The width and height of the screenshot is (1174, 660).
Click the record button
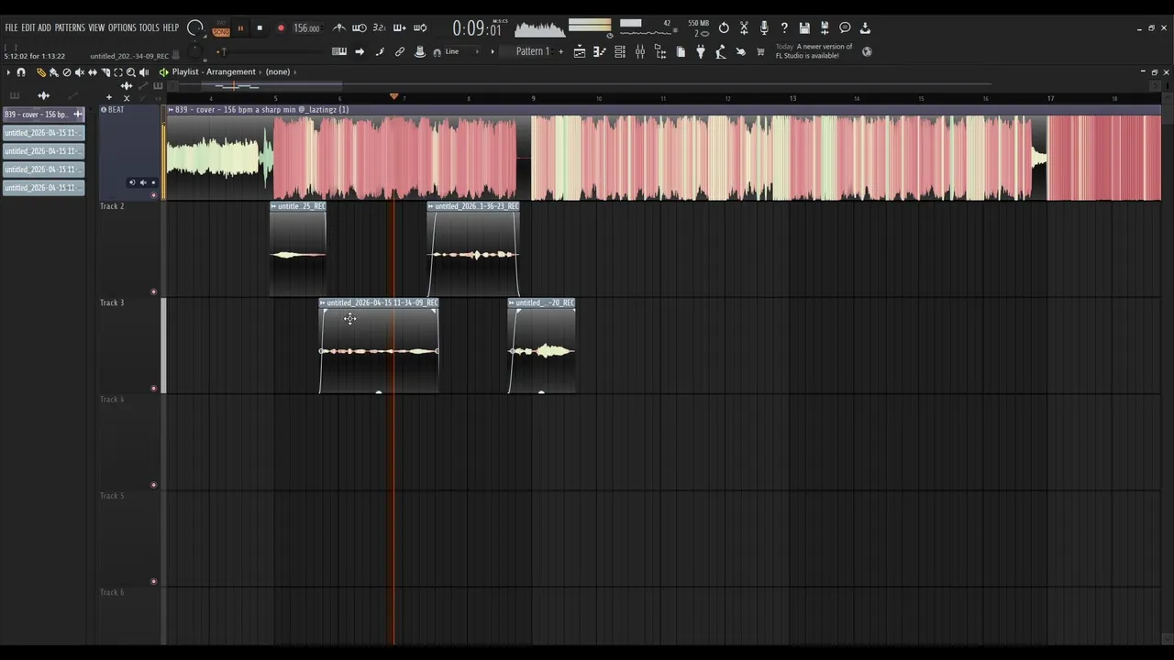[281, 28]
